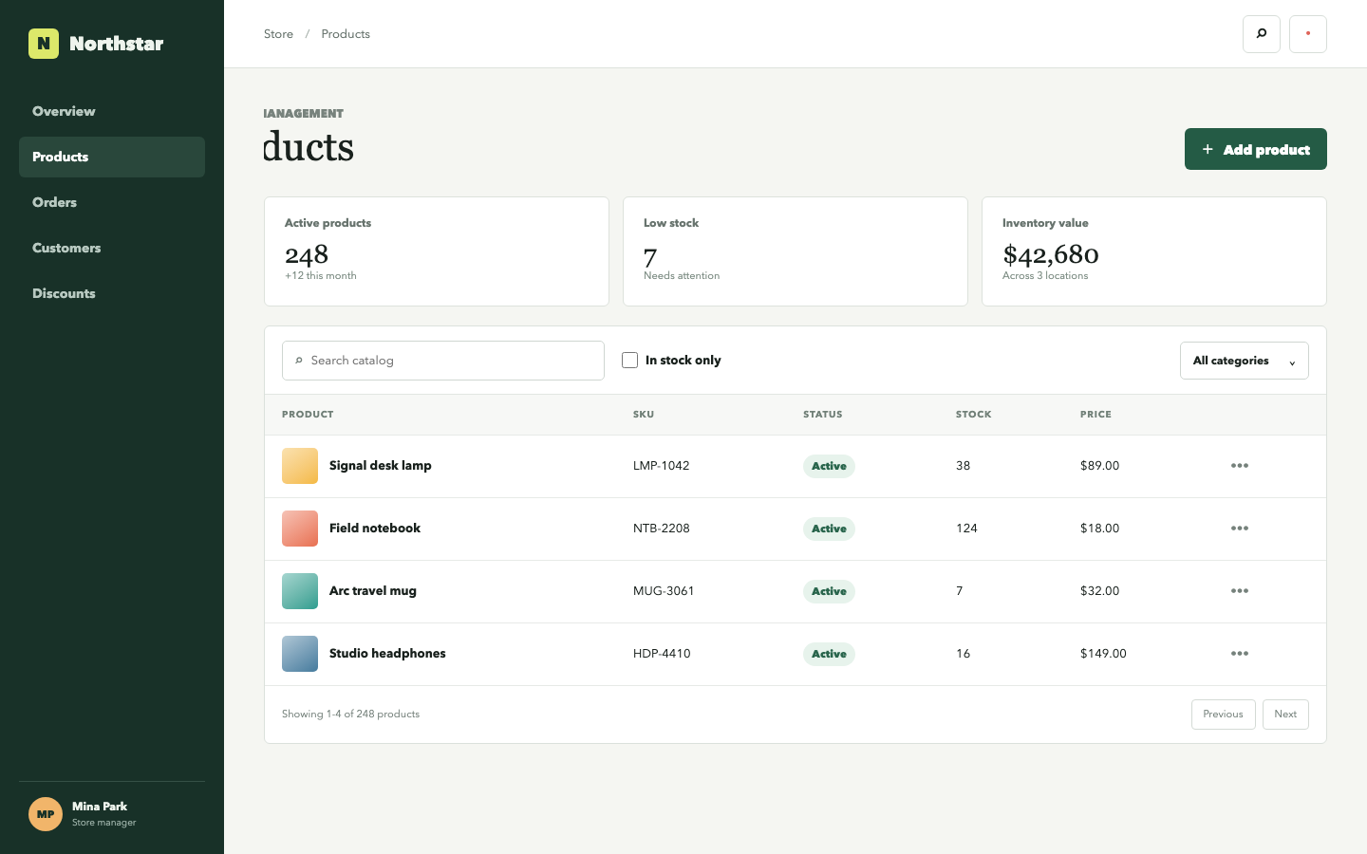Click the Next pagination button
1367x854 pixels.
point(1285,715)
